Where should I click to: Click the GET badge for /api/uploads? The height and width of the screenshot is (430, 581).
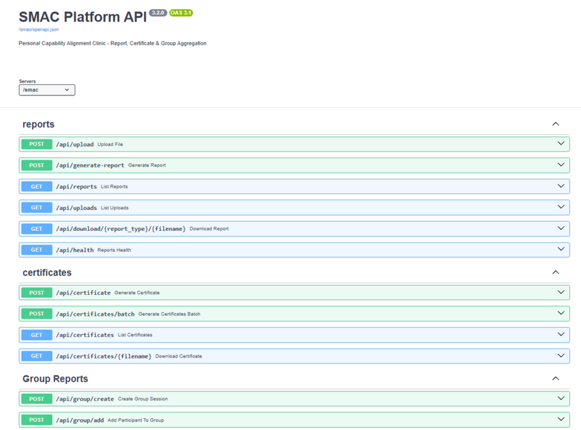(x=36, y=208)
